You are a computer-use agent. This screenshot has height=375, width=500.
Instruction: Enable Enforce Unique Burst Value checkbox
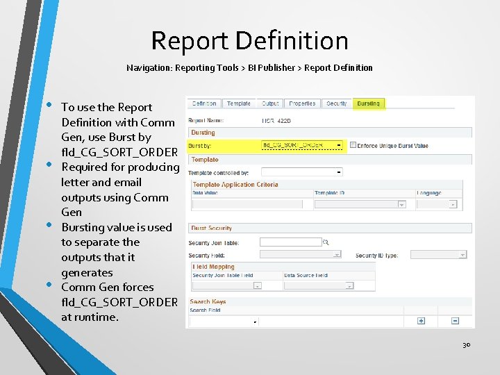point(353,145)
